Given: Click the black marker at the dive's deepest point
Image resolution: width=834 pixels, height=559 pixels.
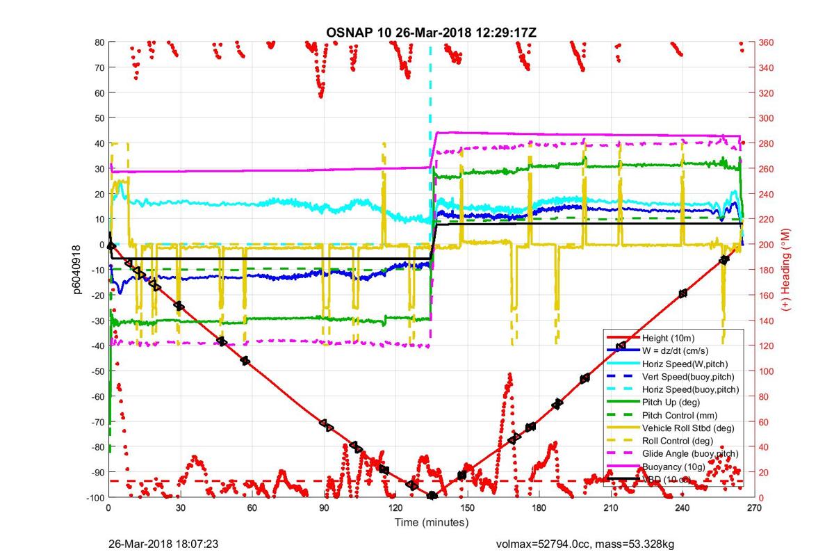Looking at the screenshot, I should [x=432, y=495].
